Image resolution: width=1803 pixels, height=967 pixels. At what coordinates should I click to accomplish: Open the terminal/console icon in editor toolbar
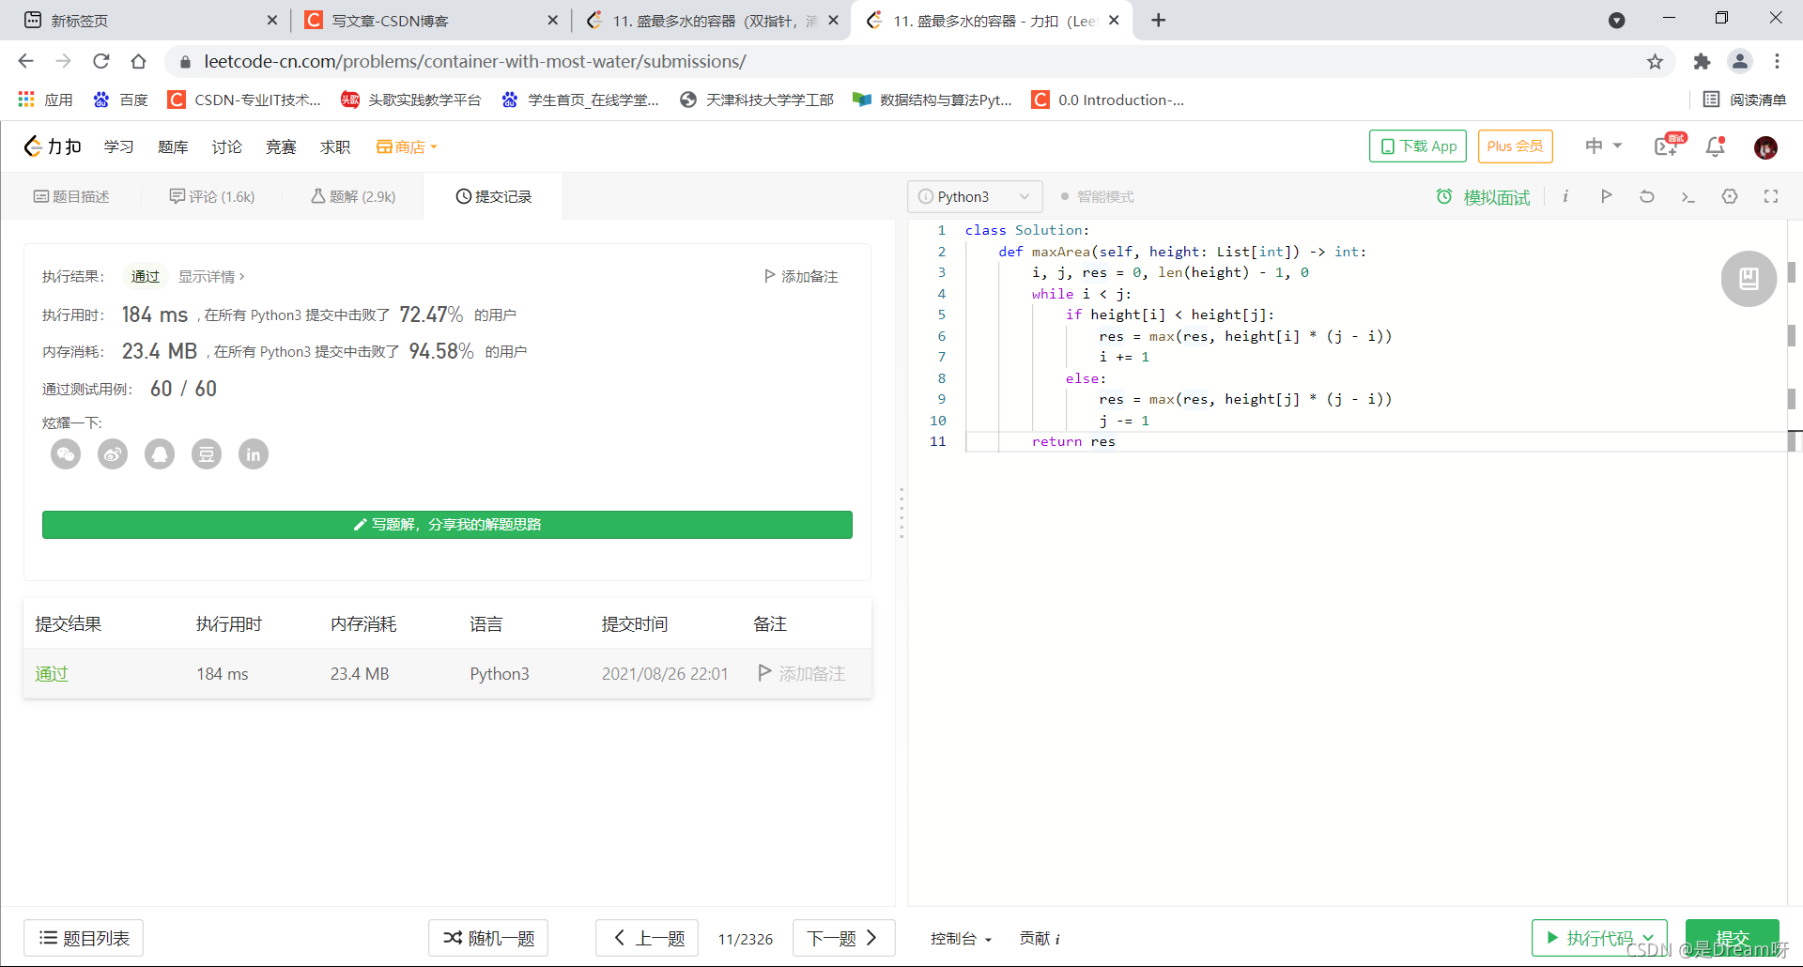tap(1688, 197)
